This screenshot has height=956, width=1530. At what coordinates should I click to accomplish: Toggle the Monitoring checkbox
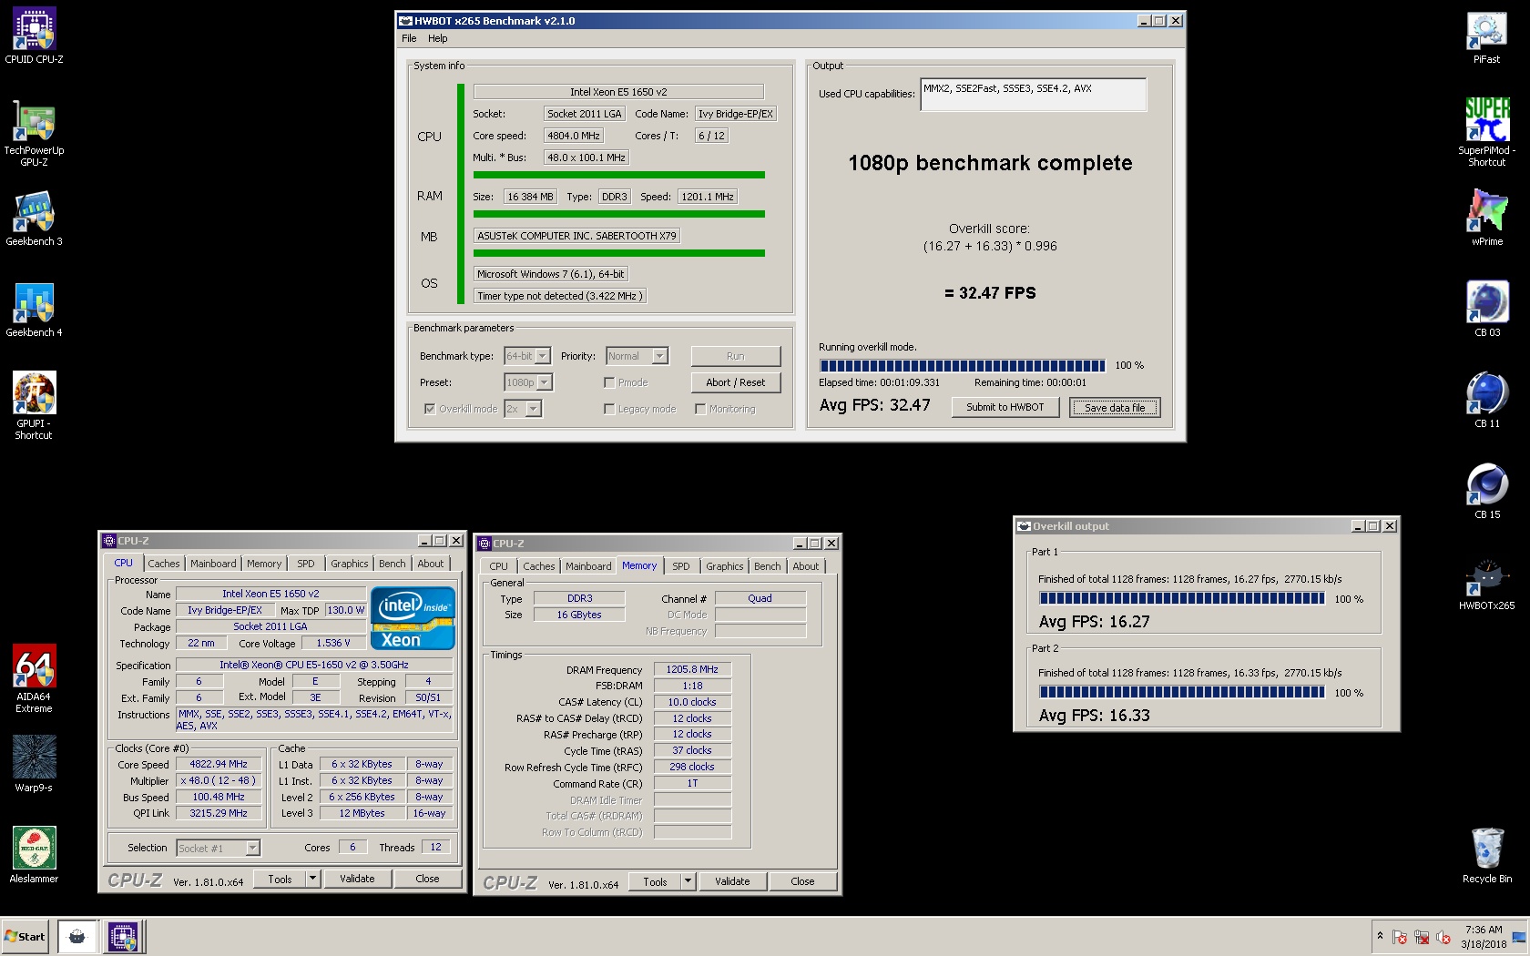point(700,409)
